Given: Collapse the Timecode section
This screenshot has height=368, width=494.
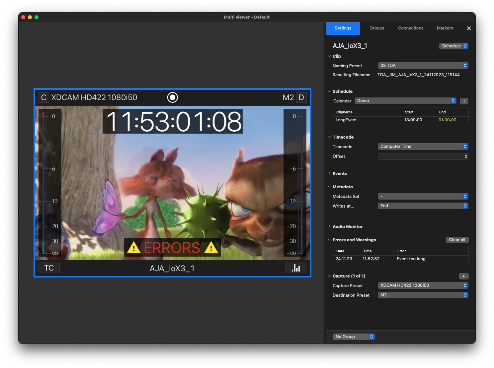Looking at the screenshot, I should [x=329, y=137].
